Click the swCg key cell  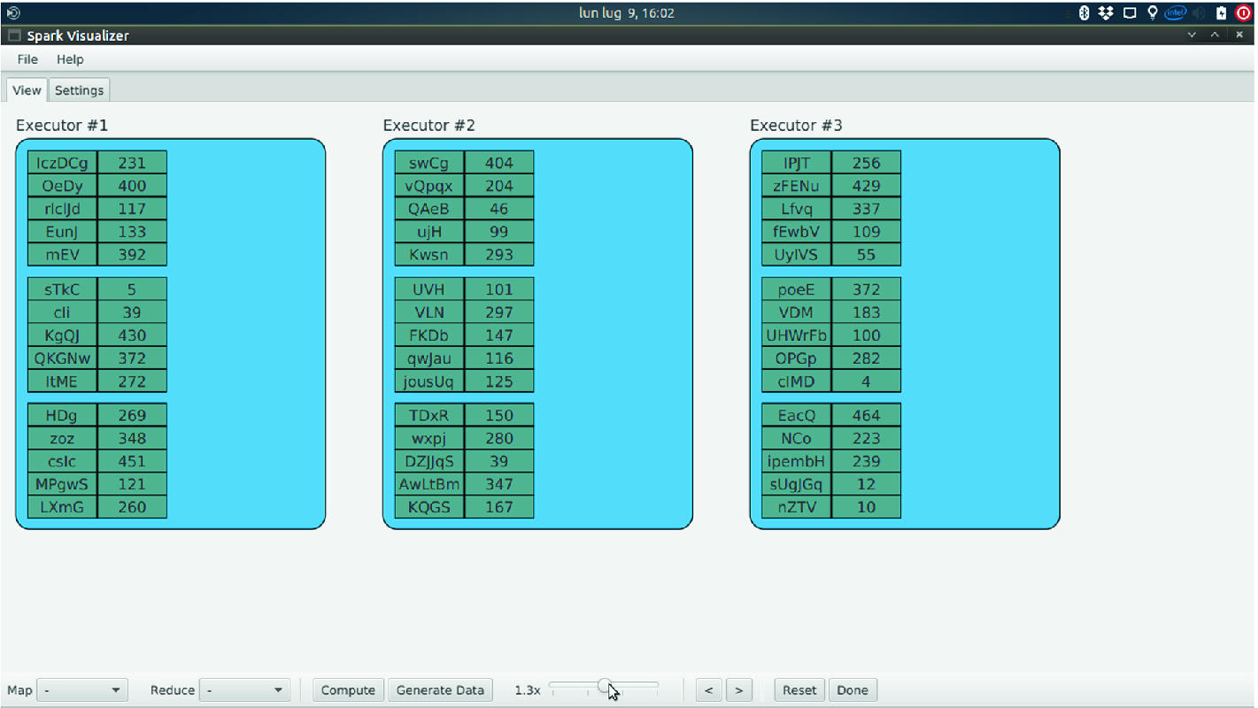point(429,163)
